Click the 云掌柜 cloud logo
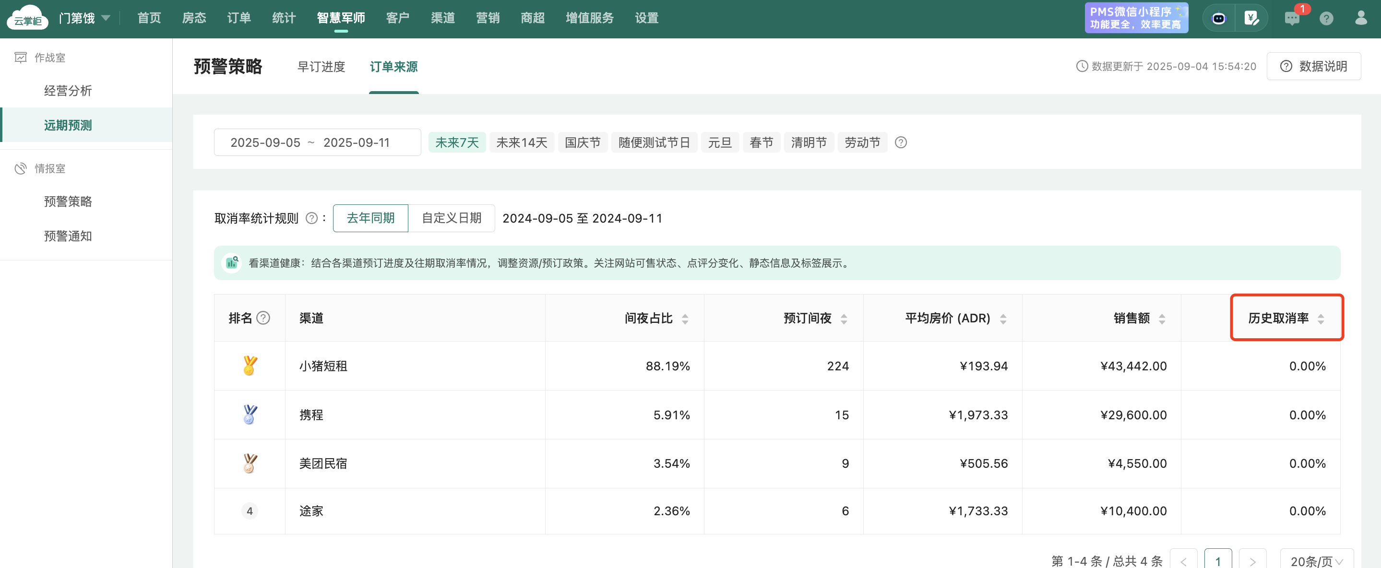Image resolution: width=1381 pixels, height=568 pixels. click(x=27, y=18)
